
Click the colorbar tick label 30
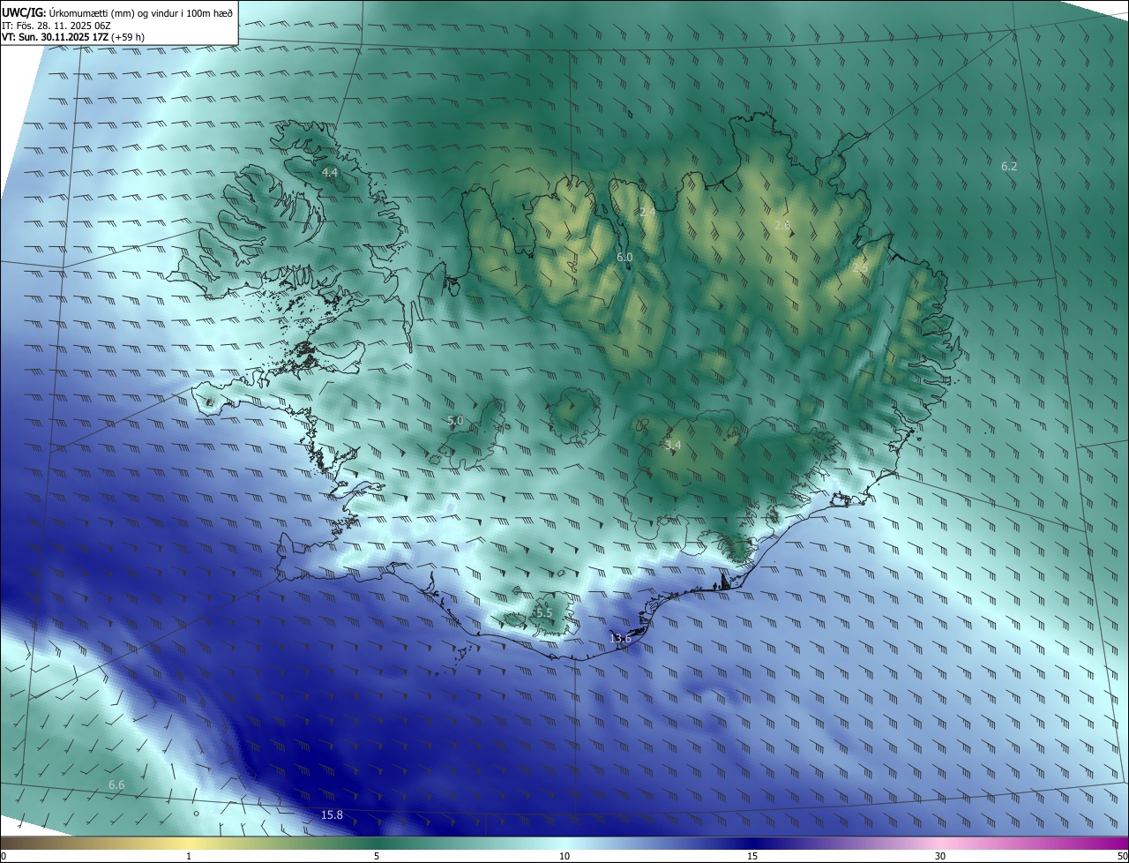(x=940, y=856)
